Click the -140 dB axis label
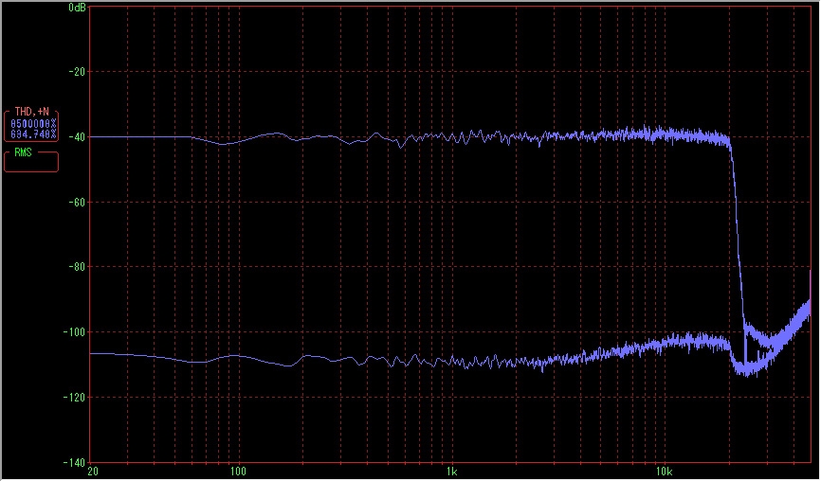The image size is (821, 481). point(75,462)
